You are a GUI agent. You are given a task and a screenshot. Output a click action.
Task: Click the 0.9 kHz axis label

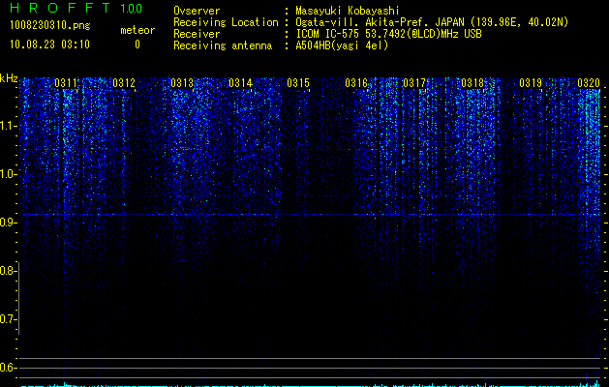click(x=8, y=223)
